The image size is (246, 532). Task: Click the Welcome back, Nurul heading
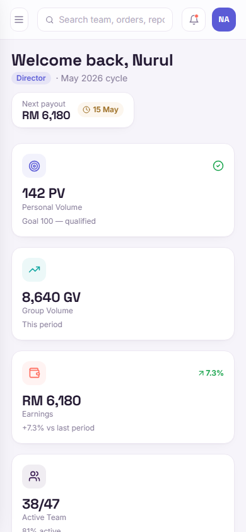[92, 61]
